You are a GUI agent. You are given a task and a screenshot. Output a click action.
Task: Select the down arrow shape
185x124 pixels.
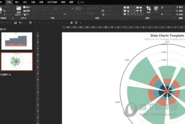tap(141, 11)
